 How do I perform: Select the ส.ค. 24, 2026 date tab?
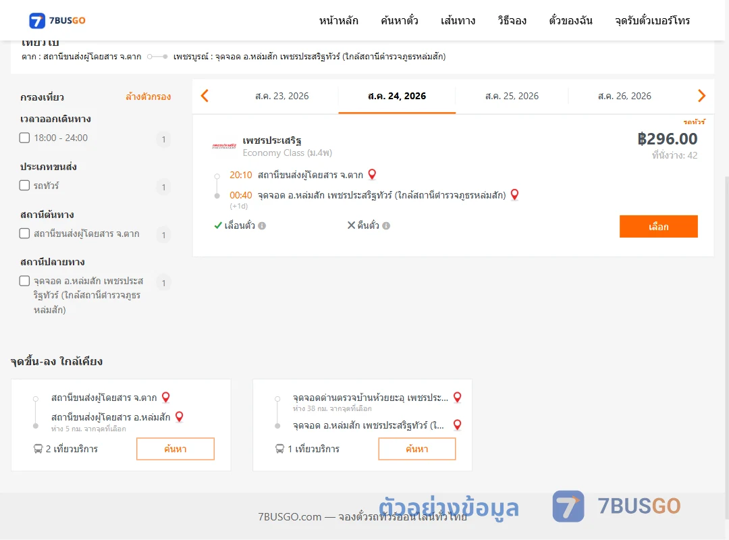tap(397, 97)
